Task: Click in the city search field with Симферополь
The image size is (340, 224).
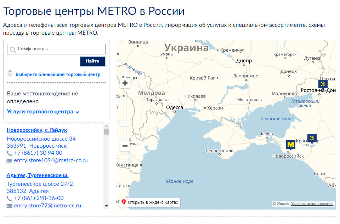Action: coord(56,49)
